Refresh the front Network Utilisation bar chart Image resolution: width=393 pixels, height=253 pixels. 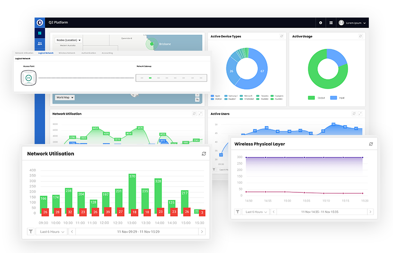pos(204,154)
